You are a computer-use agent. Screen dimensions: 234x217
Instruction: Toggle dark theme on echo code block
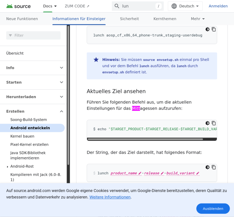(x=207, y=123)
